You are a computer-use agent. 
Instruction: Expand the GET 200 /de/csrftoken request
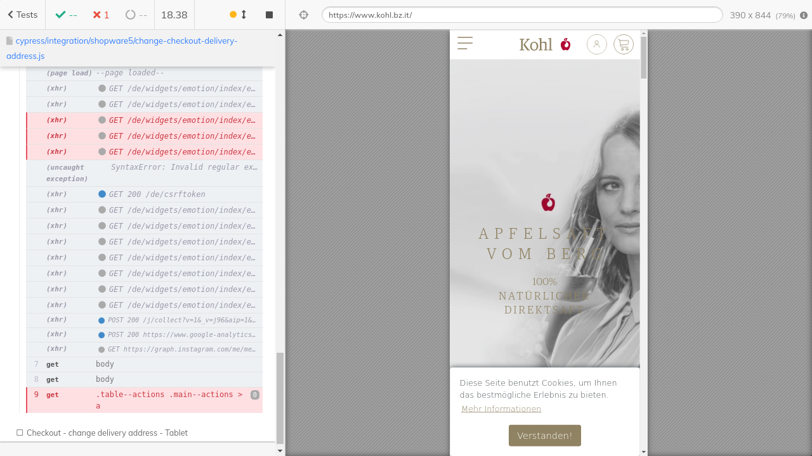click(x=157, y=194)
